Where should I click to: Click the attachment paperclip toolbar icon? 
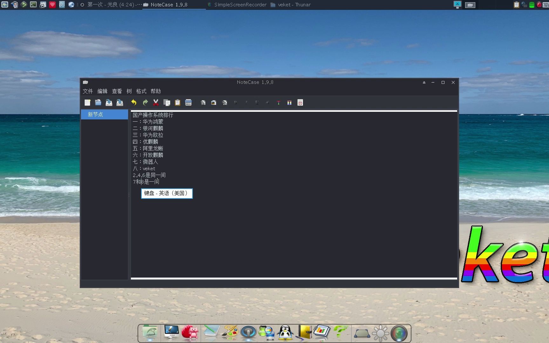[225, 103]
